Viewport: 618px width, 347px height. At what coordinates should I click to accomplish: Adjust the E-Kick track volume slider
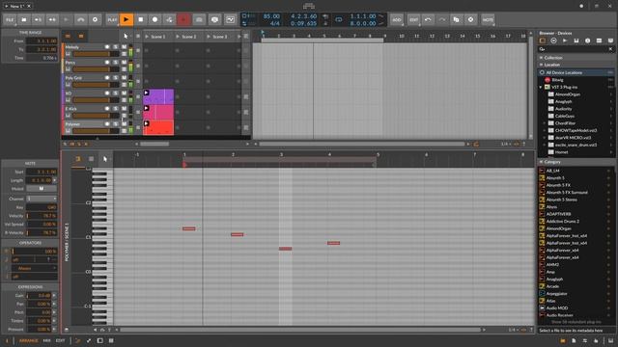point(96,116)
